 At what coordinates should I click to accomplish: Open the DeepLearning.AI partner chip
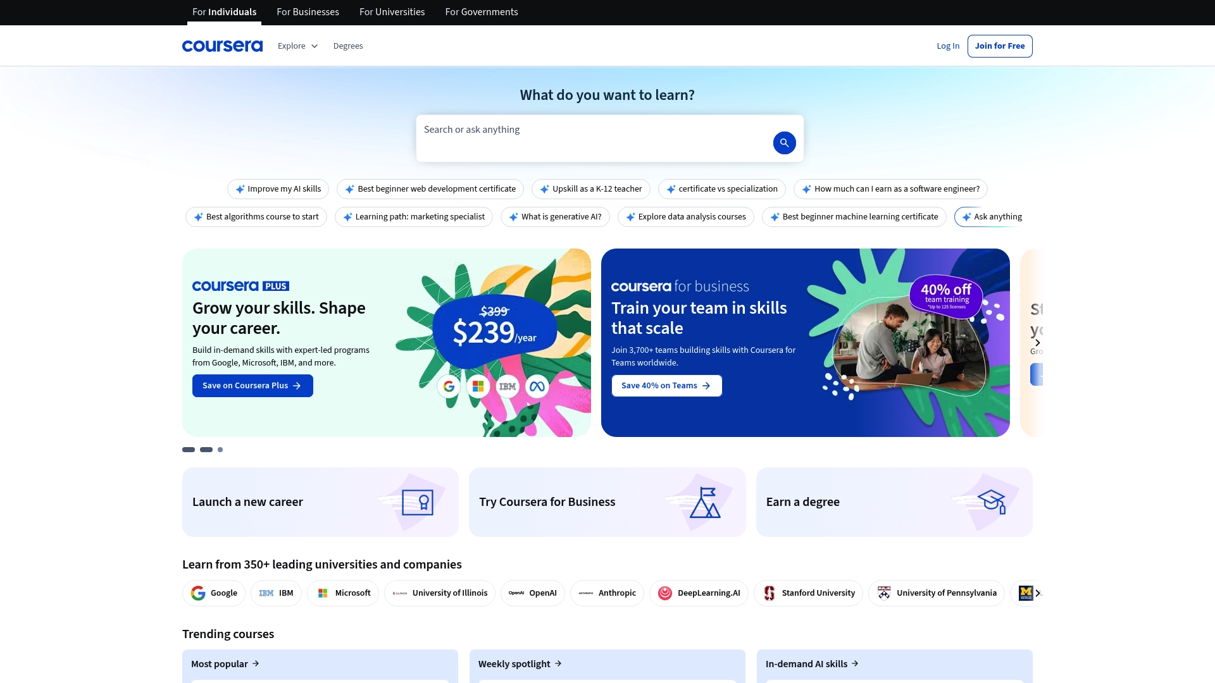click(699, 593)
